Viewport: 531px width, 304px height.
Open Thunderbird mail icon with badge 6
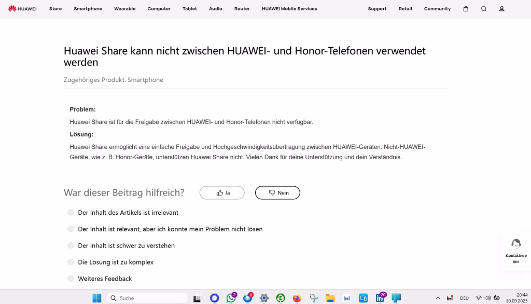pos(248,298)
